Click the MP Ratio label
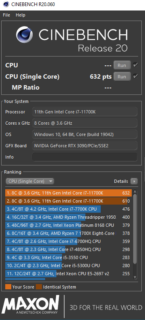 tap(26, 88)
